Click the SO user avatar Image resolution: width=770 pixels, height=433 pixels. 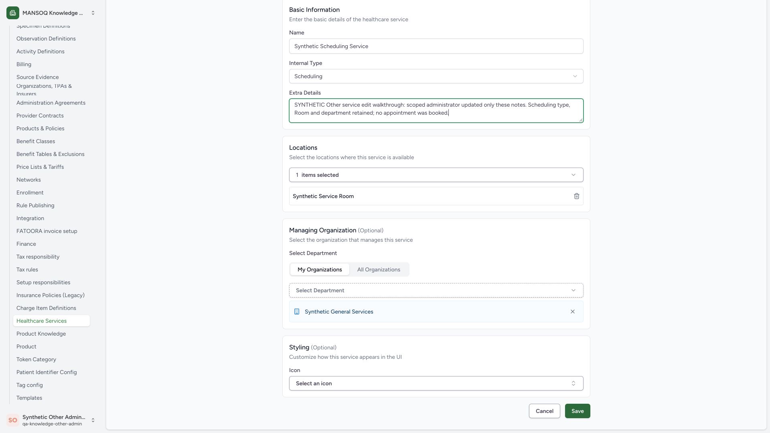tap(13, 420)
